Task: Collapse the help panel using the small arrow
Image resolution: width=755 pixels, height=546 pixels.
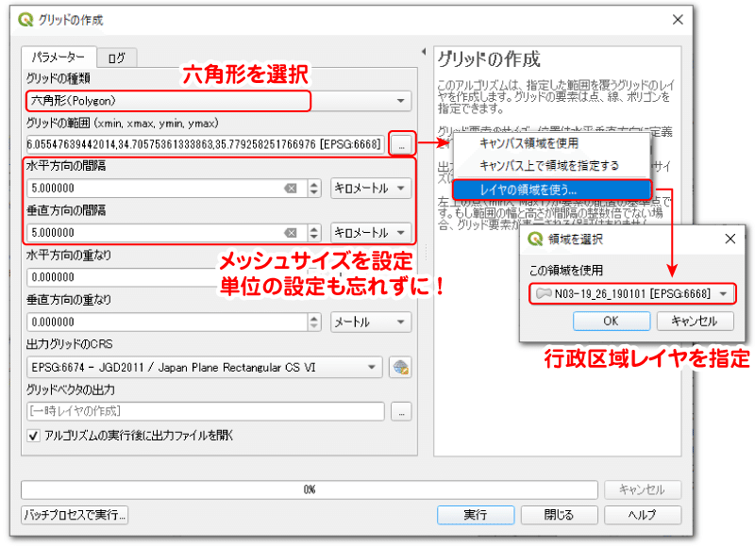Action: coord(424,52)
